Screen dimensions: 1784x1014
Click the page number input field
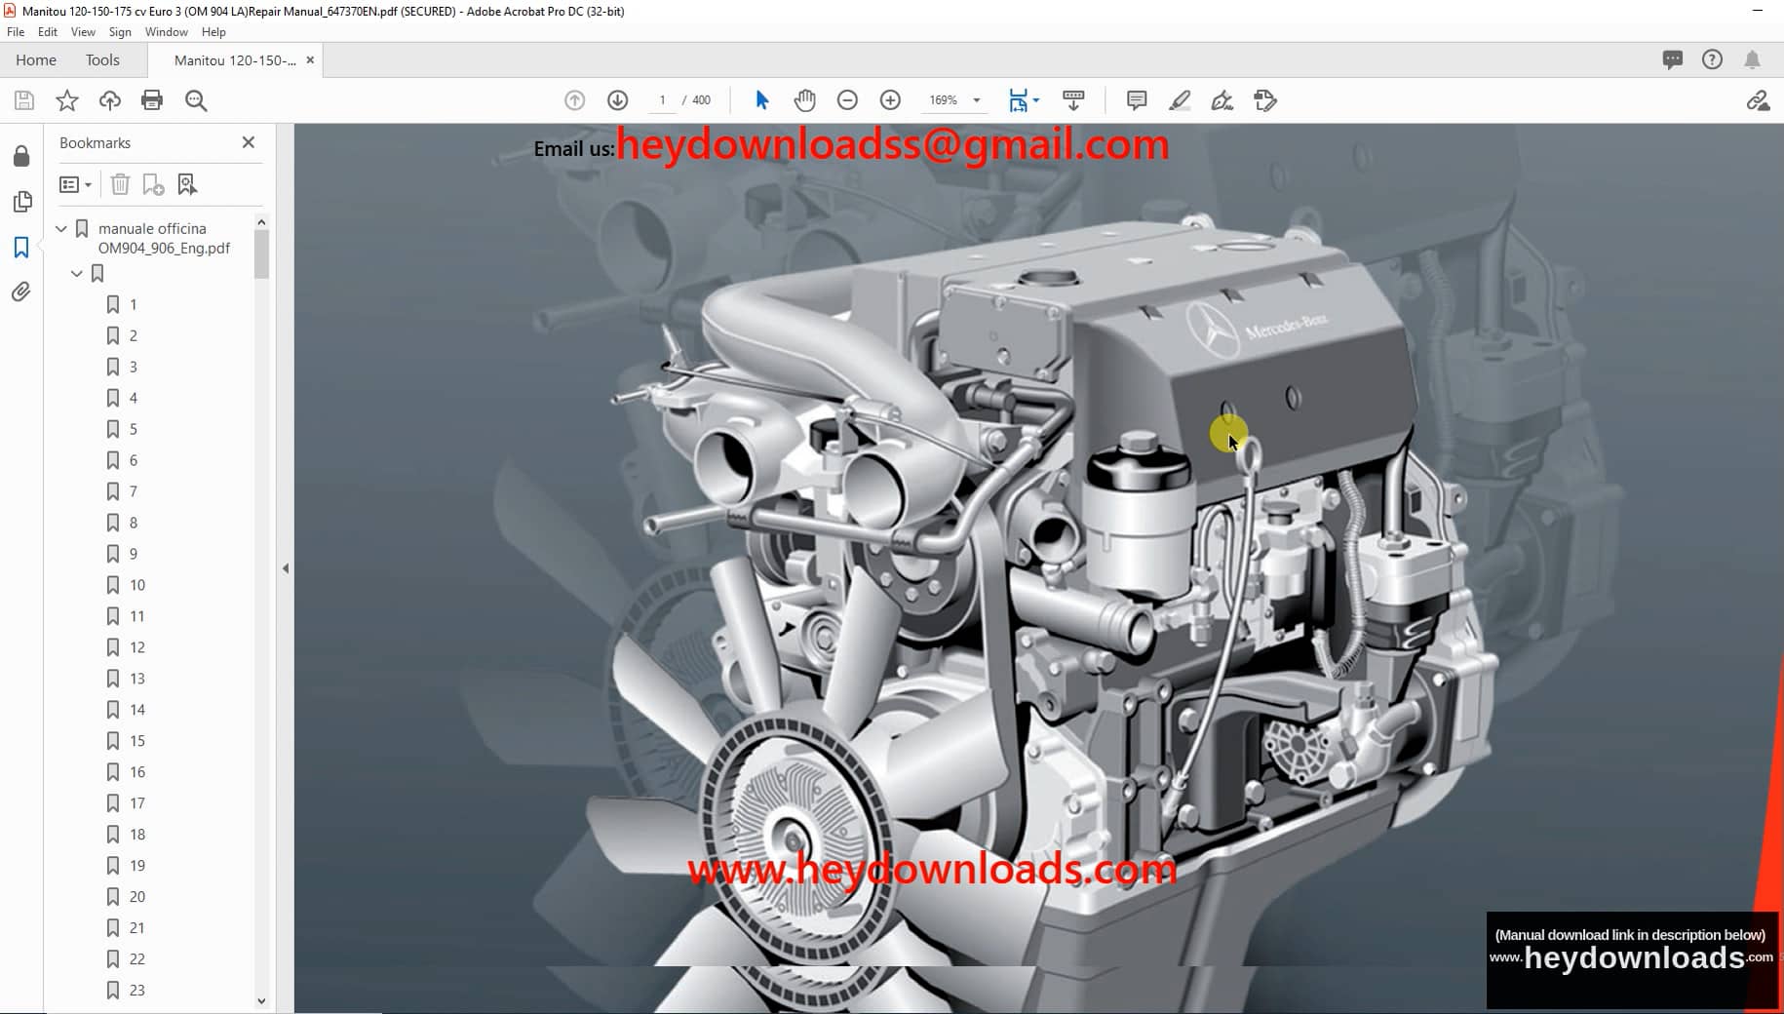pyautogui.click(x=663, y=99)
